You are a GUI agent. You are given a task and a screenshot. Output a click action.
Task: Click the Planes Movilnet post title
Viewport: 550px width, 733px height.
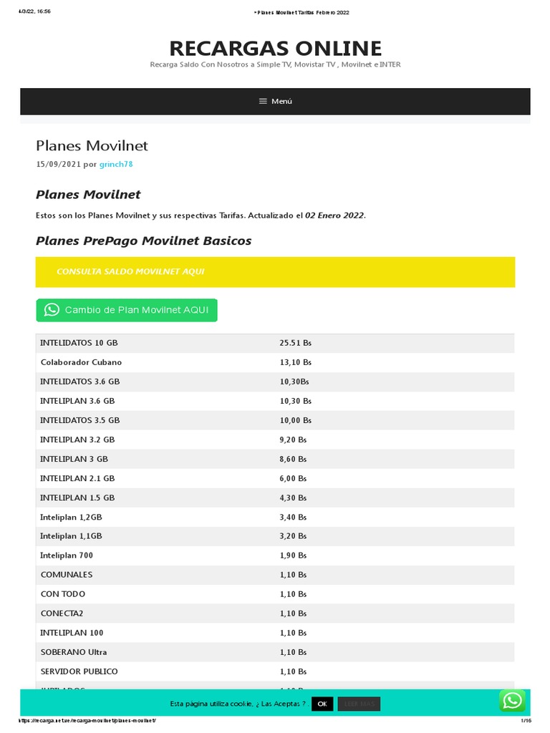click(x=92, y=145)
